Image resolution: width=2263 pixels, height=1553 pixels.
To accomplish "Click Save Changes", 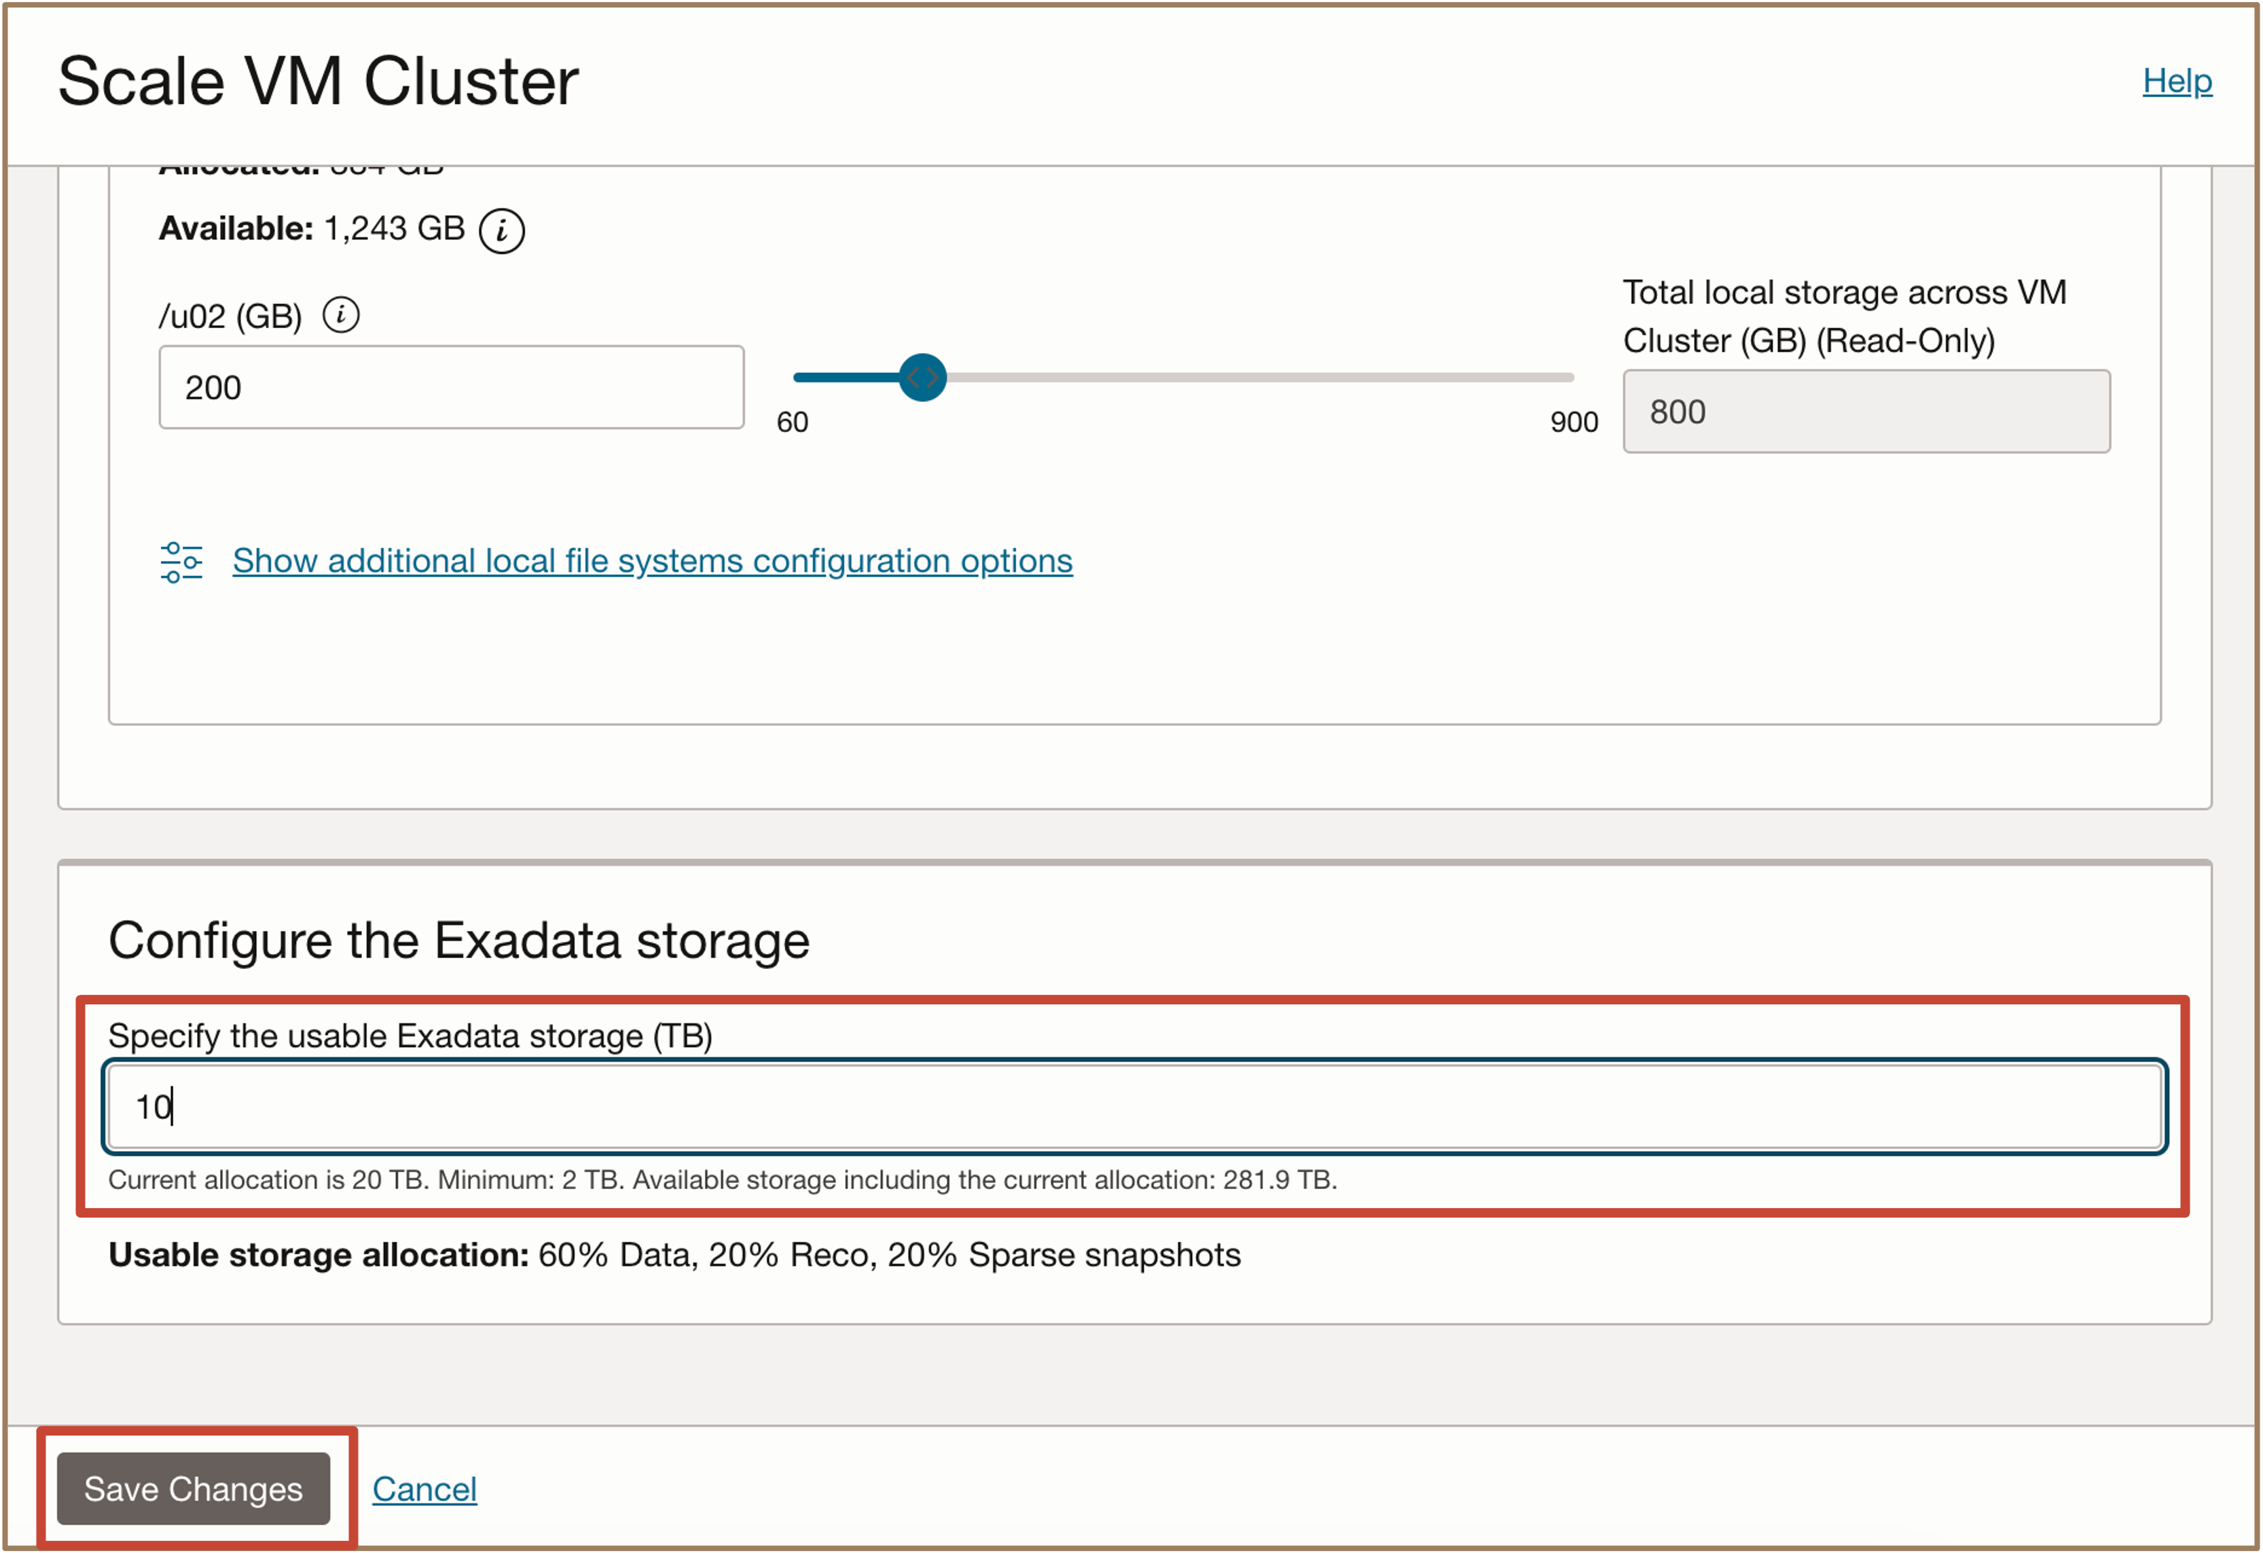I will pos(194,1488).
